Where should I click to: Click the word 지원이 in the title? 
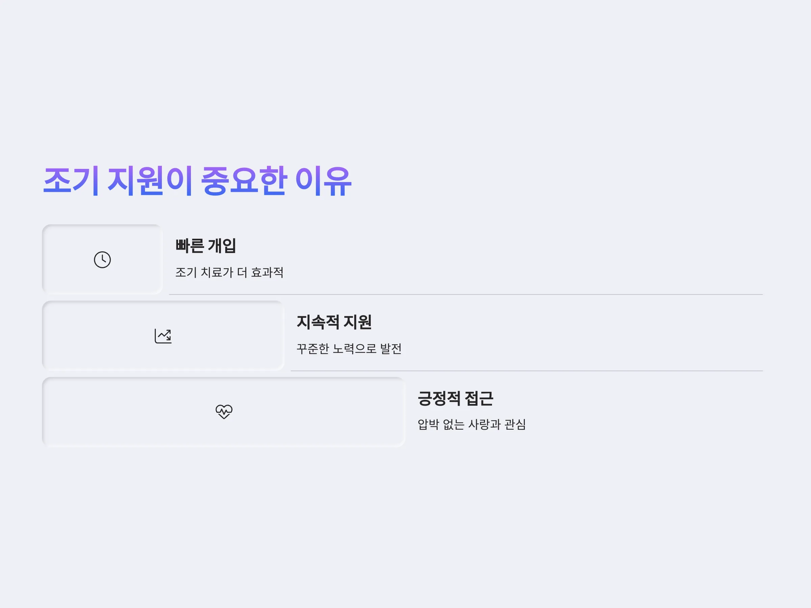(150, 180)
